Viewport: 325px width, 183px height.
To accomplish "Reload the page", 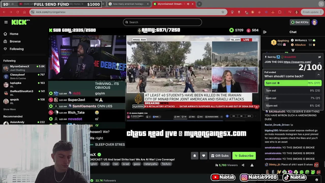I will (18, 12).
